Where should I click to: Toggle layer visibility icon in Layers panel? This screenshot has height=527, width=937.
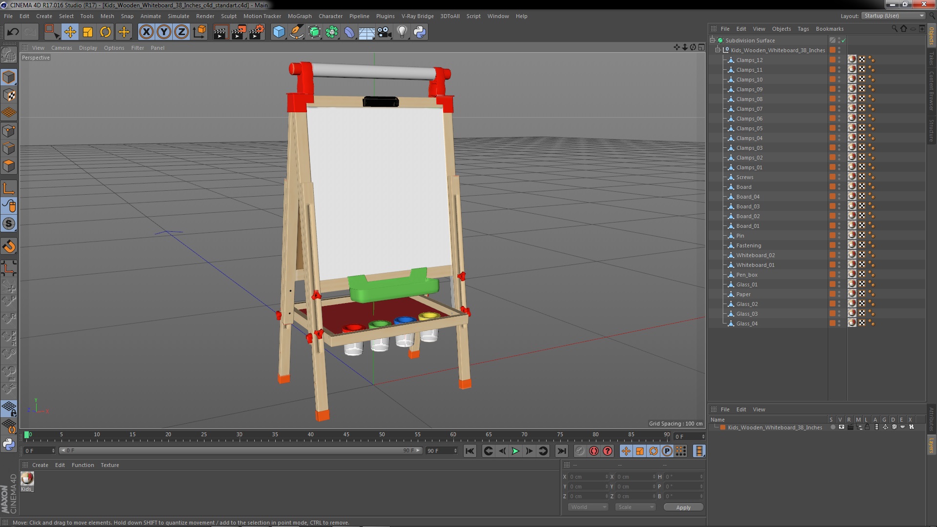pos(841,427)
